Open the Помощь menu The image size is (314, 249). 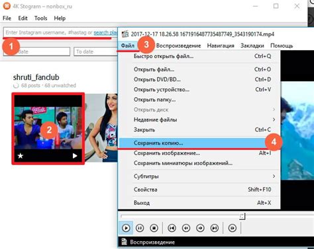pos(282,46)
